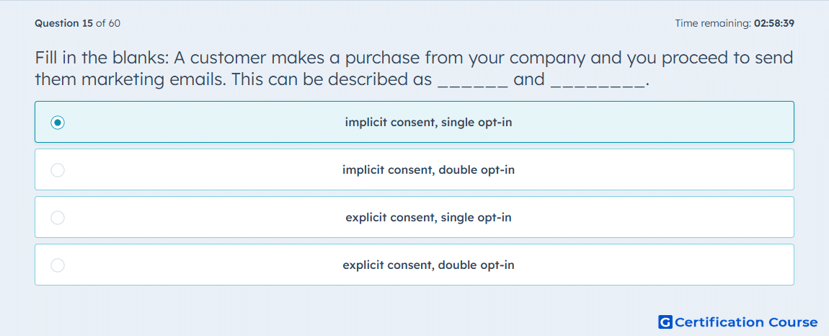Viewport: 829px width, 336px height.
Task: Select radio button for implicit consent, single opt-in
Action: click(58, 123)
